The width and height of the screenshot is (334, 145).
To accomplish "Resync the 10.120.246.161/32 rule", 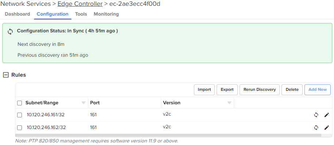I will tap(316, 115).
